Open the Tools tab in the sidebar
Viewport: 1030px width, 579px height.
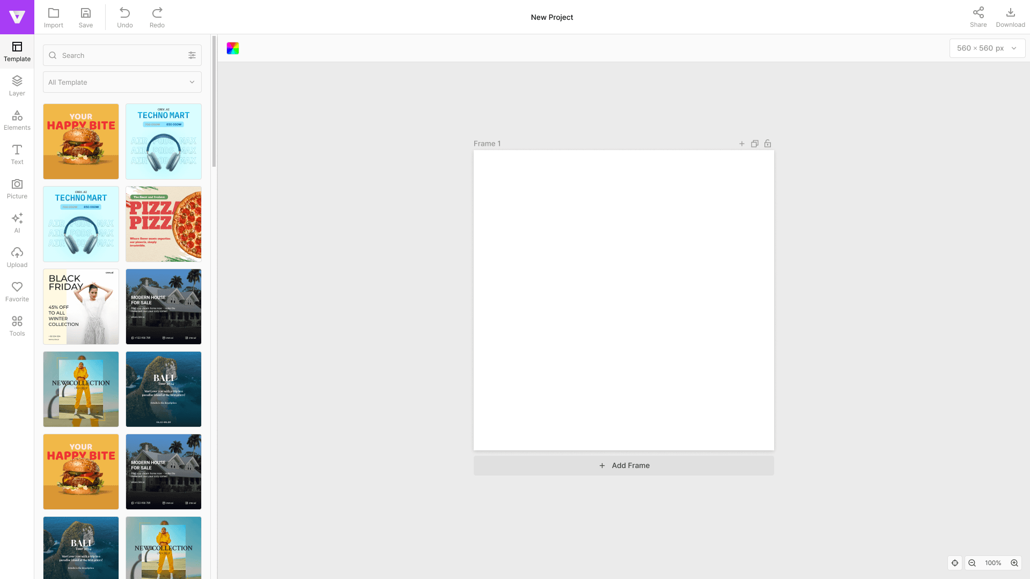(x=17, y=325)
